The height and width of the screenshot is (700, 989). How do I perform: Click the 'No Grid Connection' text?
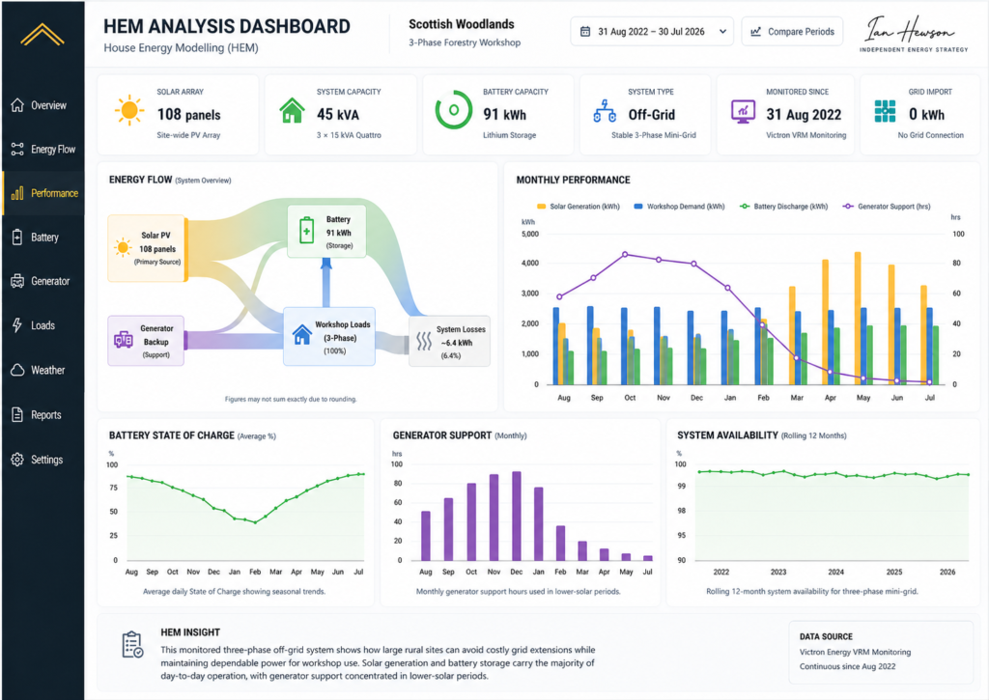coord(930,135)
